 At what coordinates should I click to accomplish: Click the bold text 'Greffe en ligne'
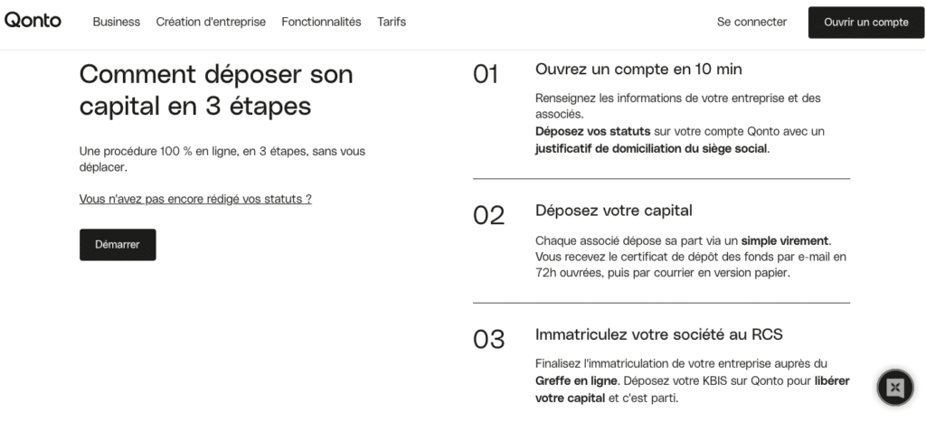[x=576, y=380]
